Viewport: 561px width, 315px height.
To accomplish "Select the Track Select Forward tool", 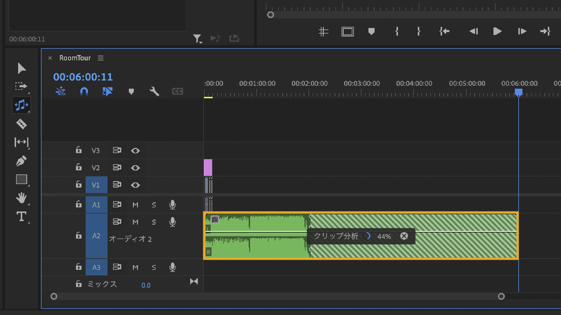I will click(x=21, y=86).
